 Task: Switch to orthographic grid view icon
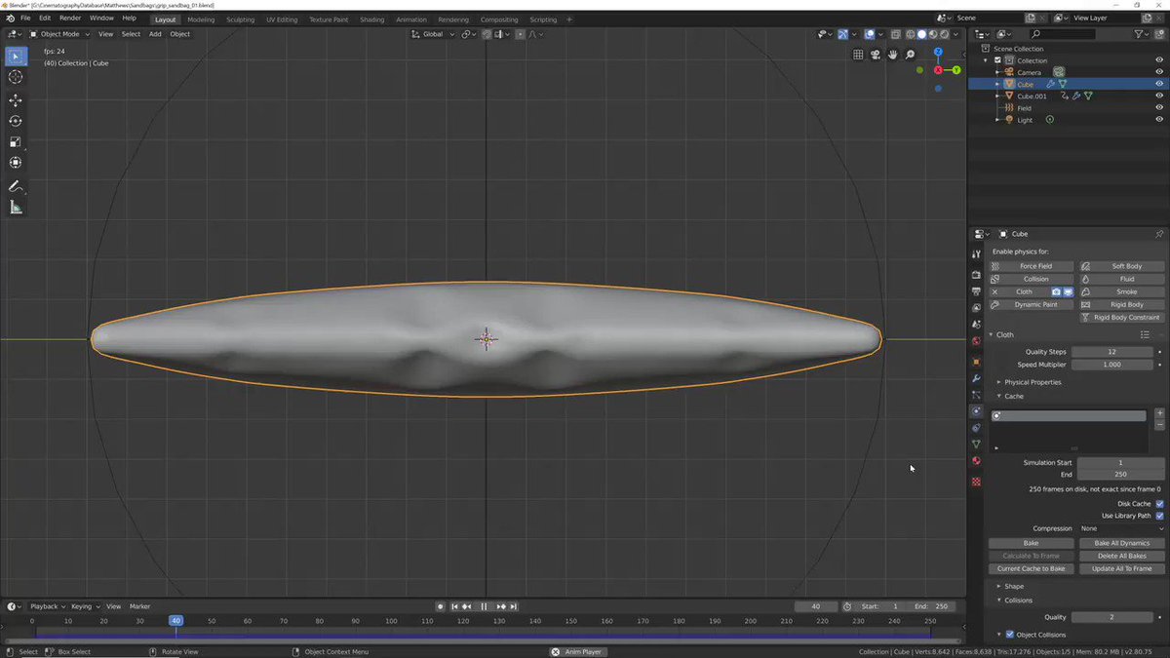coord(858,55)
